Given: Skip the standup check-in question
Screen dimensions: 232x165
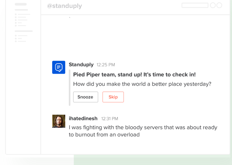Looking at the screenshot, I should click(113, 97).
